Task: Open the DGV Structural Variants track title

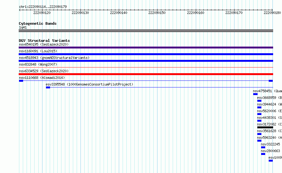Action: [44, 41]
